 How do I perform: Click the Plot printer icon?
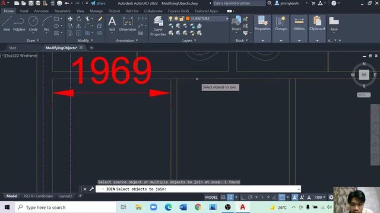[x=59, y=4]
